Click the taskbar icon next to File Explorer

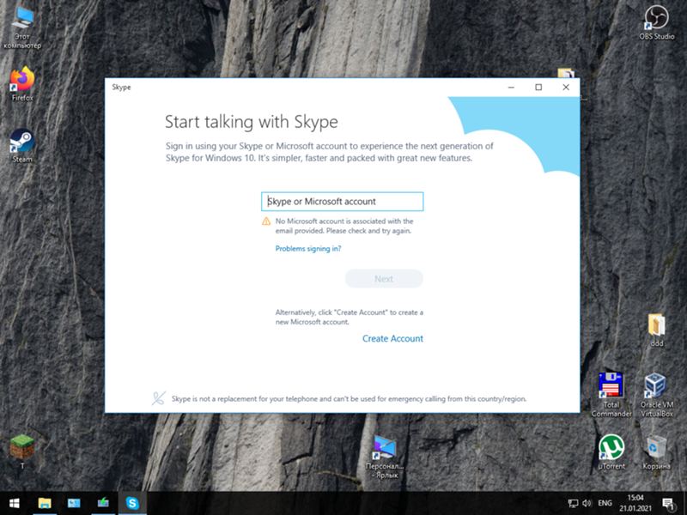[x=74, y=503]
